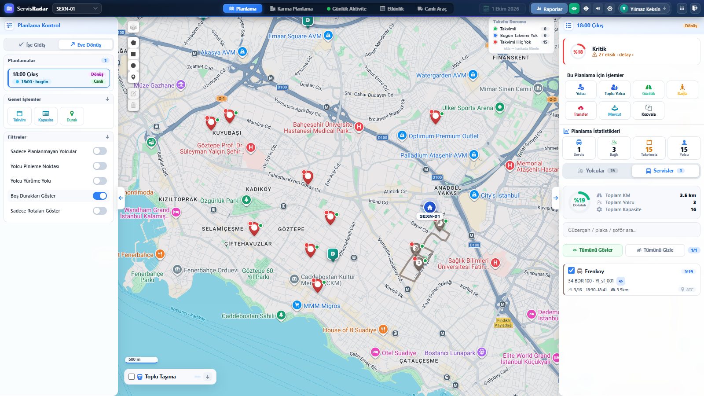
Task: Click the green eye icon in header
Action: tap(574, 8)
